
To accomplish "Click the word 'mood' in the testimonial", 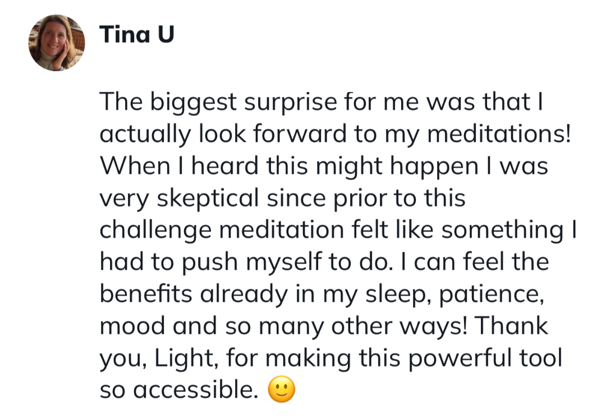I will click(132, 327).
